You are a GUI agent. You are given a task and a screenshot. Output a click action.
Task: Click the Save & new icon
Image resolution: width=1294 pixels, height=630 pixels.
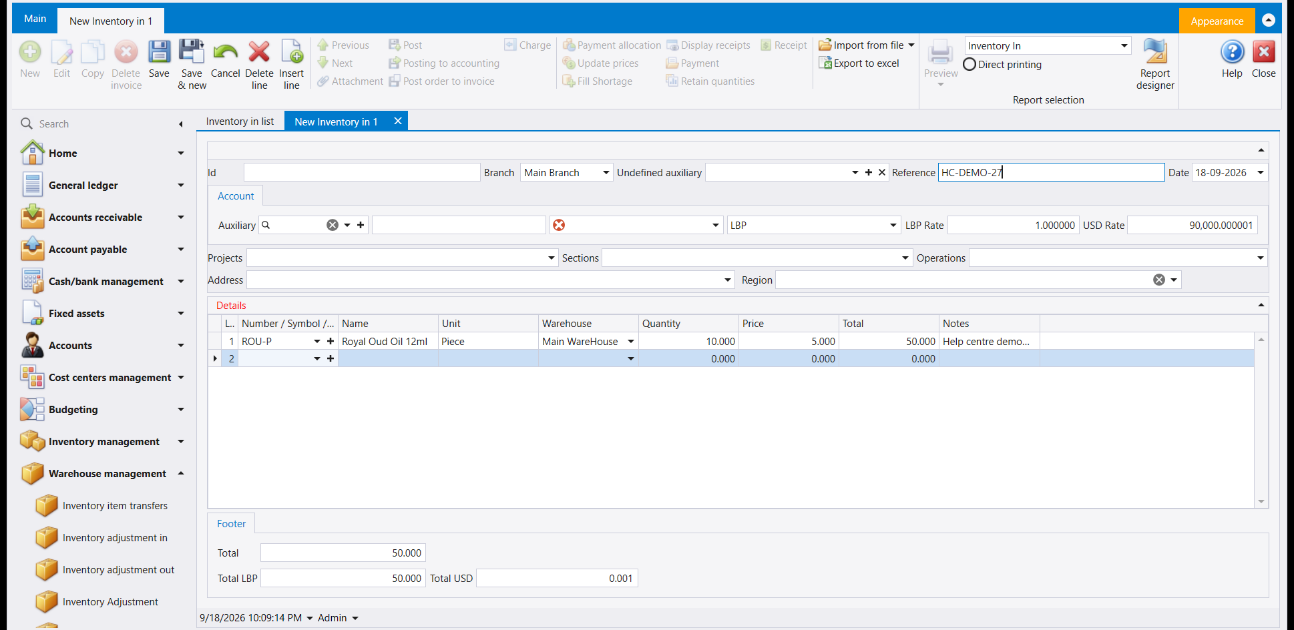[x=192, y=52]
